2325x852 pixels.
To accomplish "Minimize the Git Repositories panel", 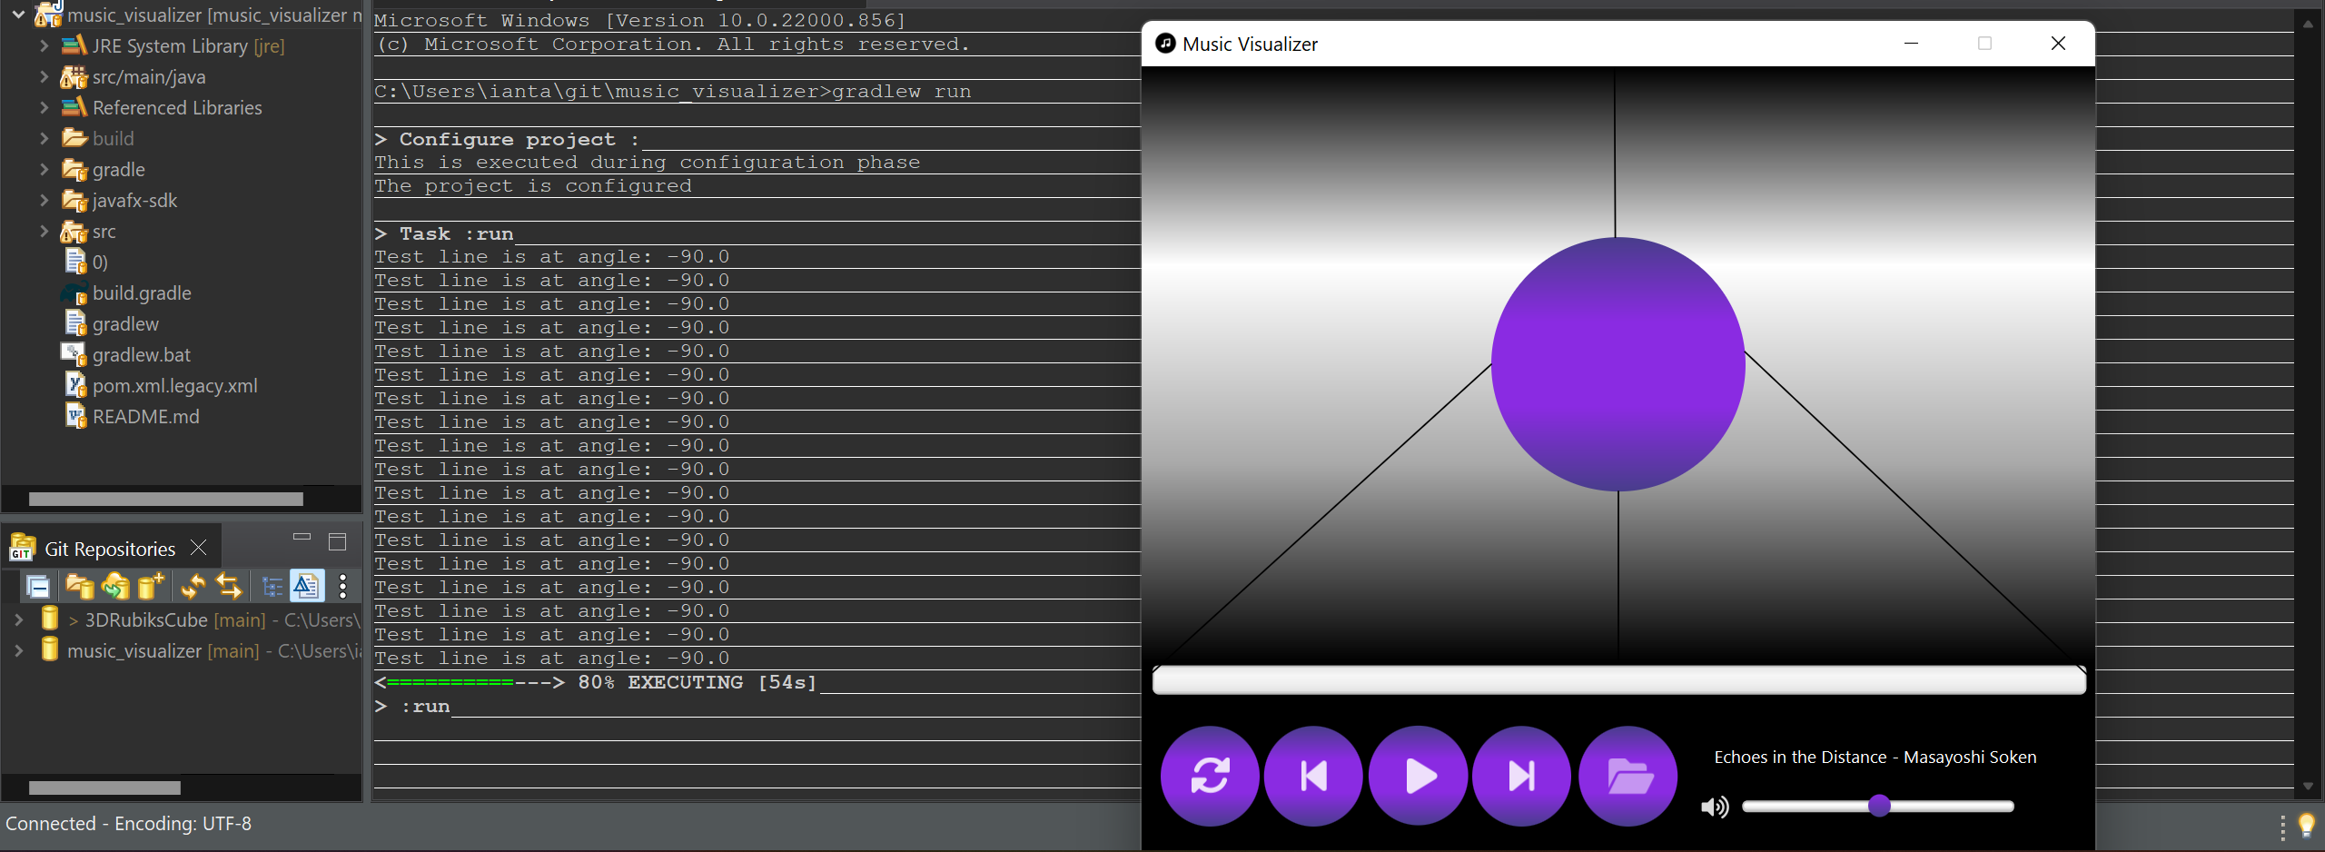I will point(302,539).
